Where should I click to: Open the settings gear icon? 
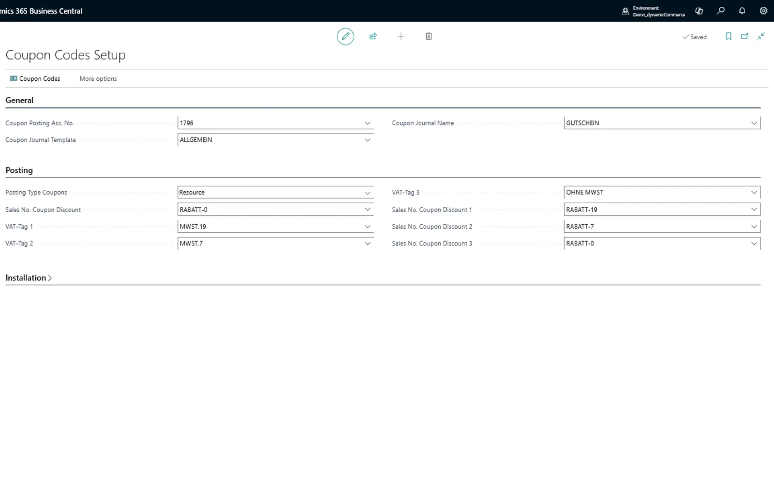point(763,11)
